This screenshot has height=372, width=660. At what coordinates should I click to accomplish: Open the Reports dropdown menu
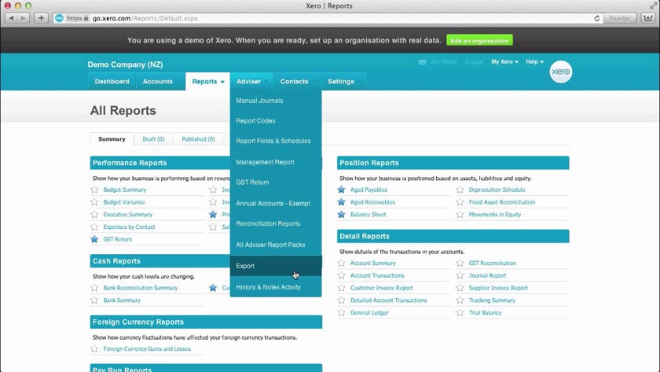coord(208,81)
